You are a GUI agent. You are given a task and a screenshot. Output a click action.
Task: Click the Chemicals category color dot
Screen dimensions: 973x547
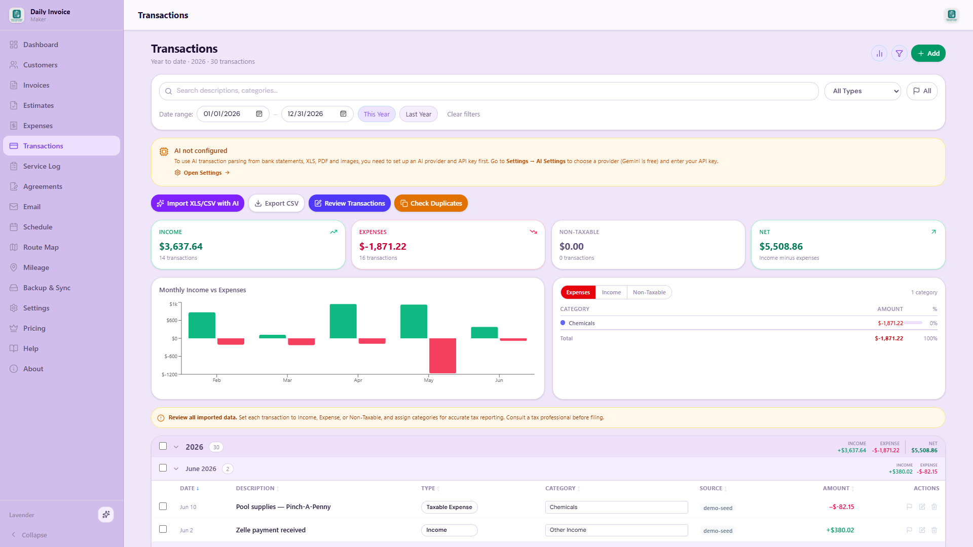(563, 323)
